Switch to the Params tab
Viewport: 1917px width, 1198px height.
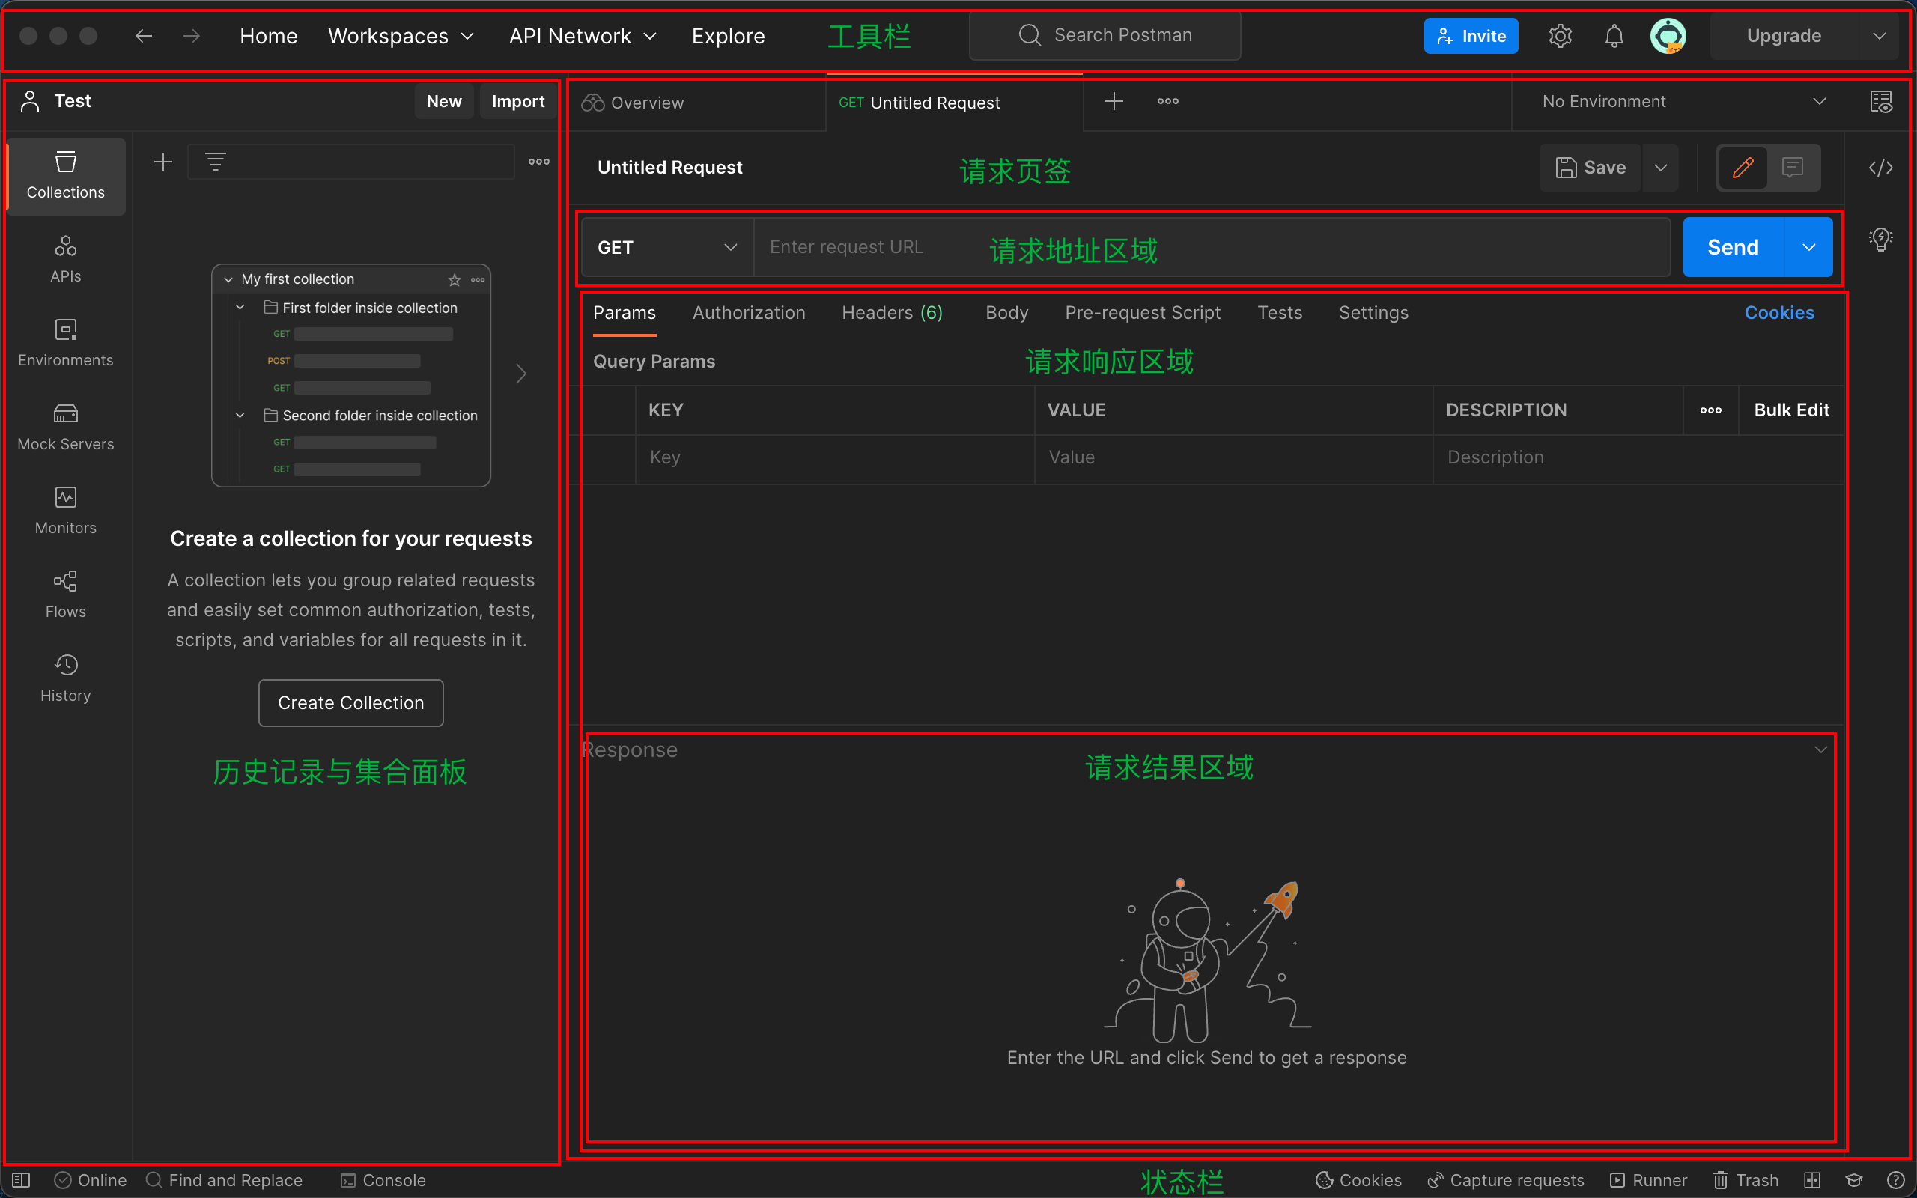click(625, 313)
